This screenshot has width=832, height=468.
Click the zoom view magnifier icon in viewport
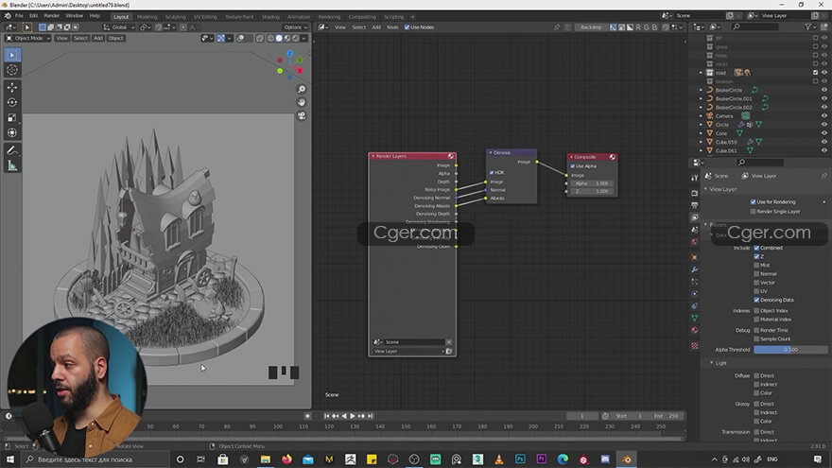302,89
